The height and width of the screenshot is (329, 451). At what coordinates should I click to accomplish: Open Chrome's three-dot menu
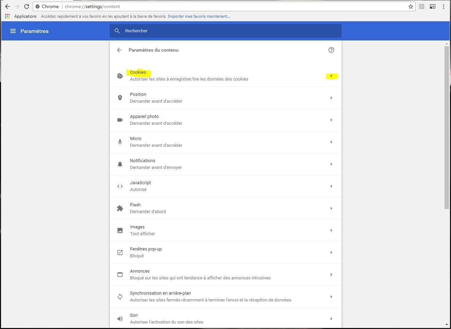point(444,6)
